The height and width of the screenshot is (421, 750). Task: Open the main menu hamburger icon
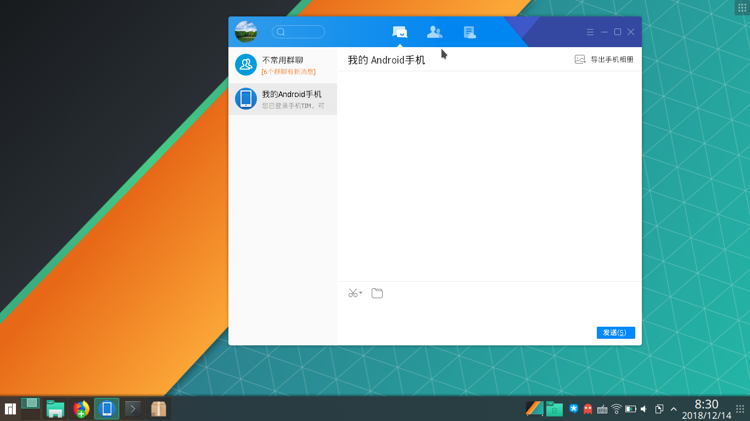click(590, 32)
